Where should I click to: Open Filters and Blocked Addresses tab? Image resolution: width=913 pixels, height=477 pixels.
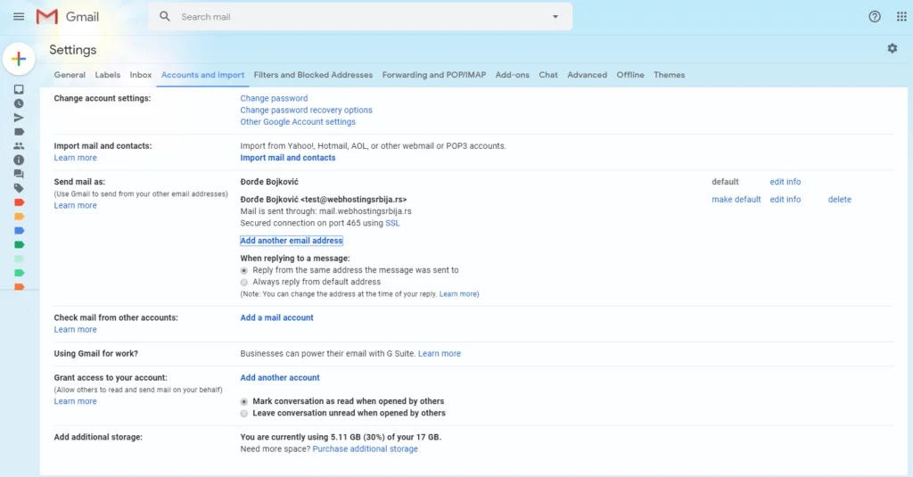(x=313, y=75)
